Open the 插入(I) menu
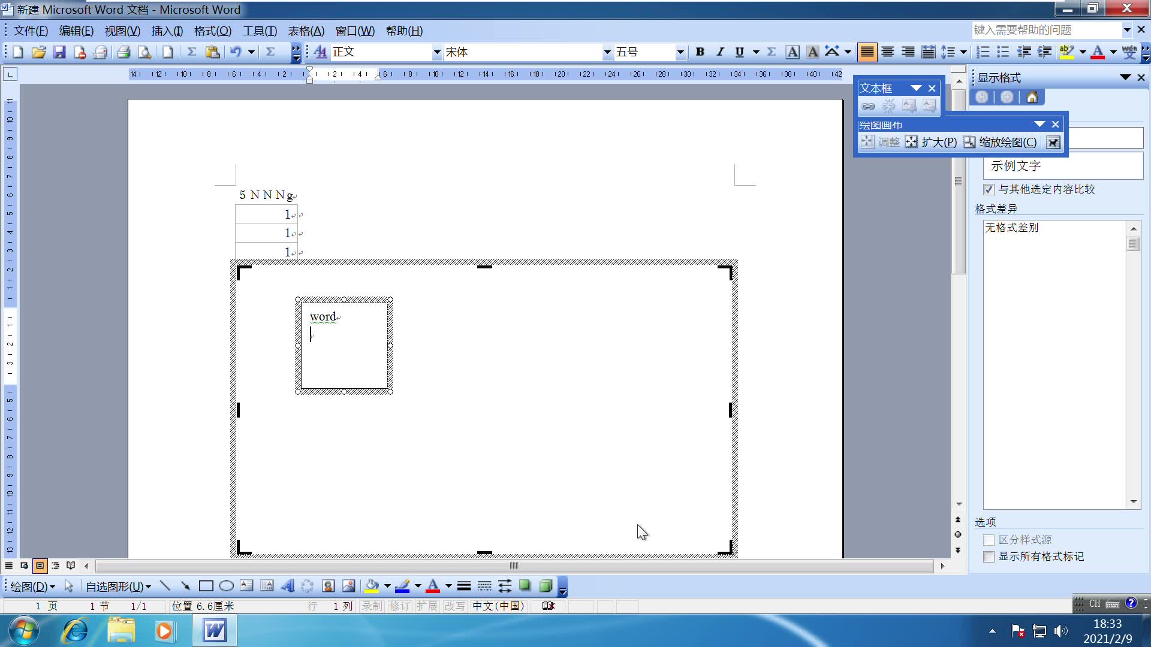The height and width of the screenshot is (647, 1151). tap(167, 31)
